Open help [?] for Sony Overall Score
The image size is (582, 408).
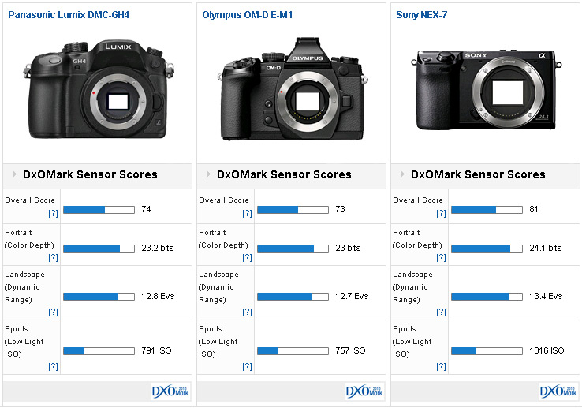(x=441, y=213)
